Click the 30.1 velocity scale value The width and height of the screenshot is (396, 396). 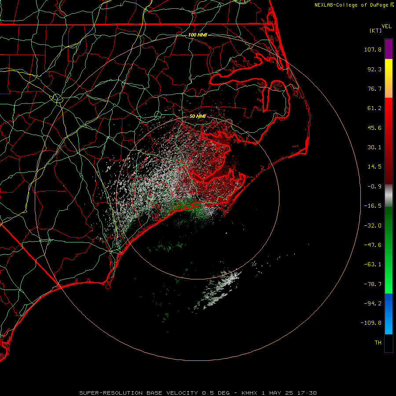[374, 147]
